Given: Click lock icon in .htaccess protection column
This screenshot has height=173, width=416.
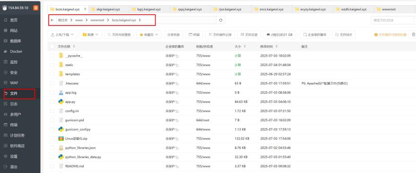Looking at the screenshot, I should click(x=177, y=83).
